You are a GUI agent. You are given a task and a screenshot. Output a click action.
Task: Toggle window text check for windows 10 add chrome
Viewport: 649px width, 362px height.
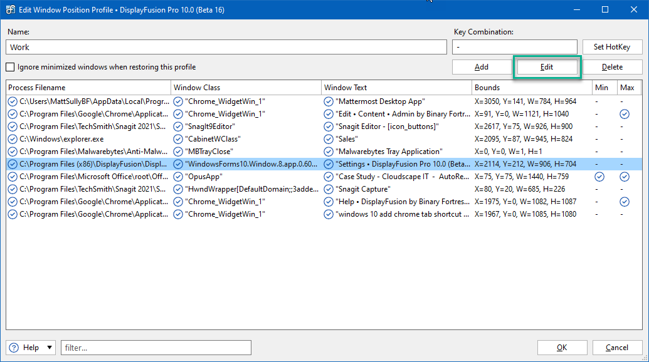point(329,214)
